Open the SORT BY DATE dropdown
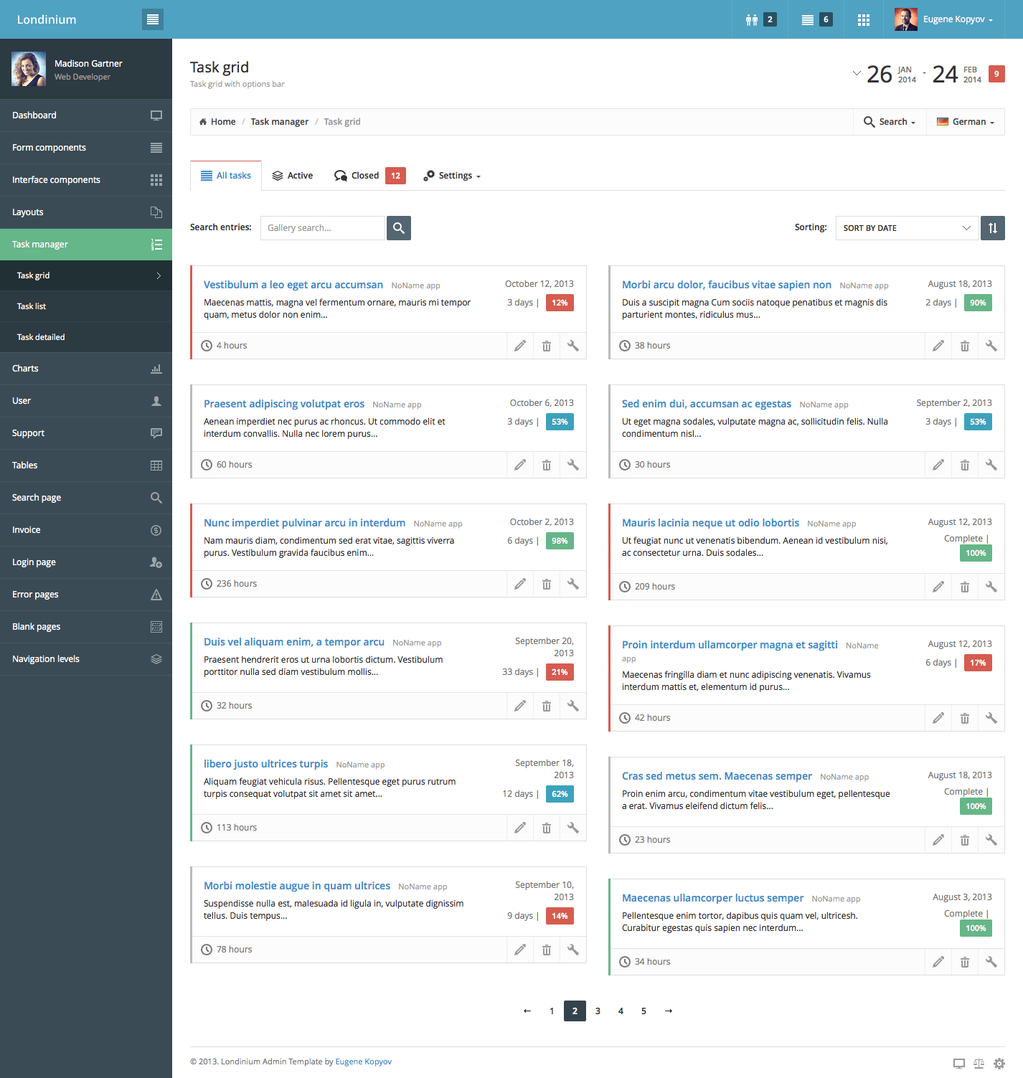Screen dimensions: 1023x1078 click(x=906, y=227)
